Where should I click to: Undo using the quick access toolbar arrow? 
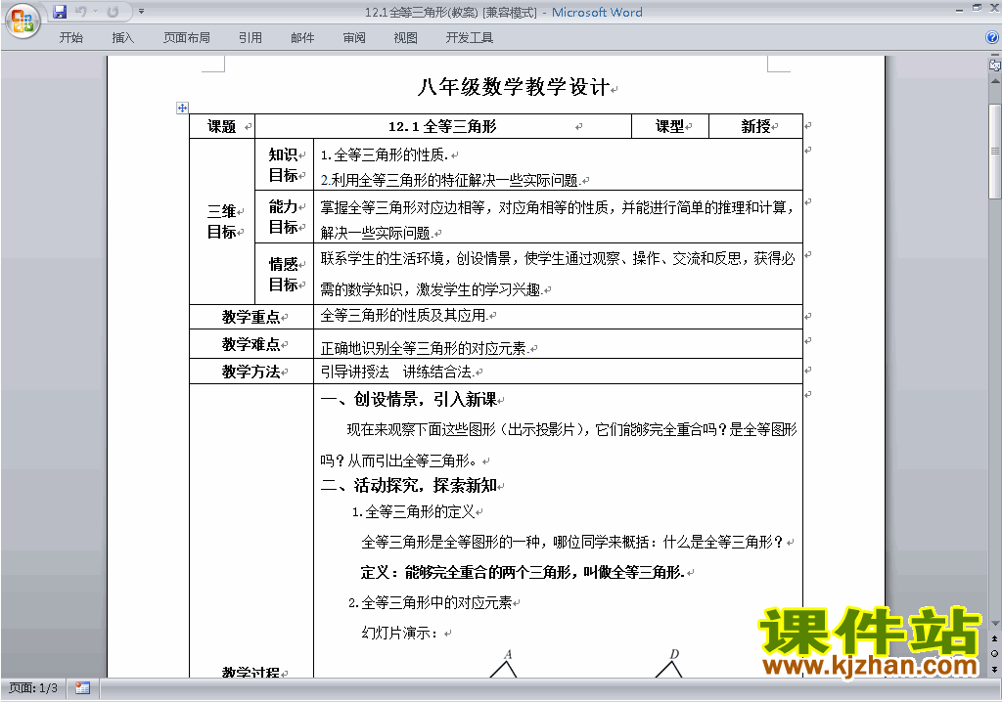[x=80, y=12]
